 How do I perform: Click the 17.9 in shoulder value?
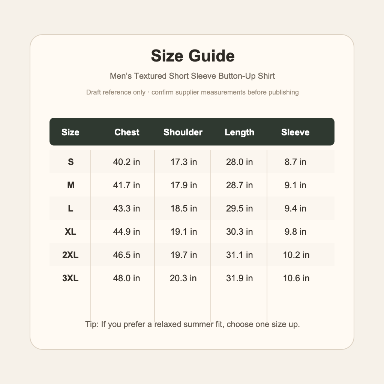pos(184,185)
